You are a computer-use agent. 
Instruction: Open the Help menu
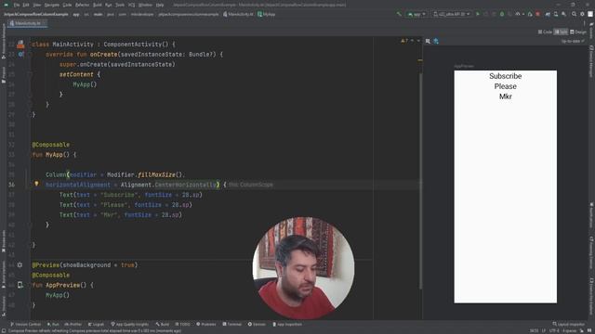(160, 5)
